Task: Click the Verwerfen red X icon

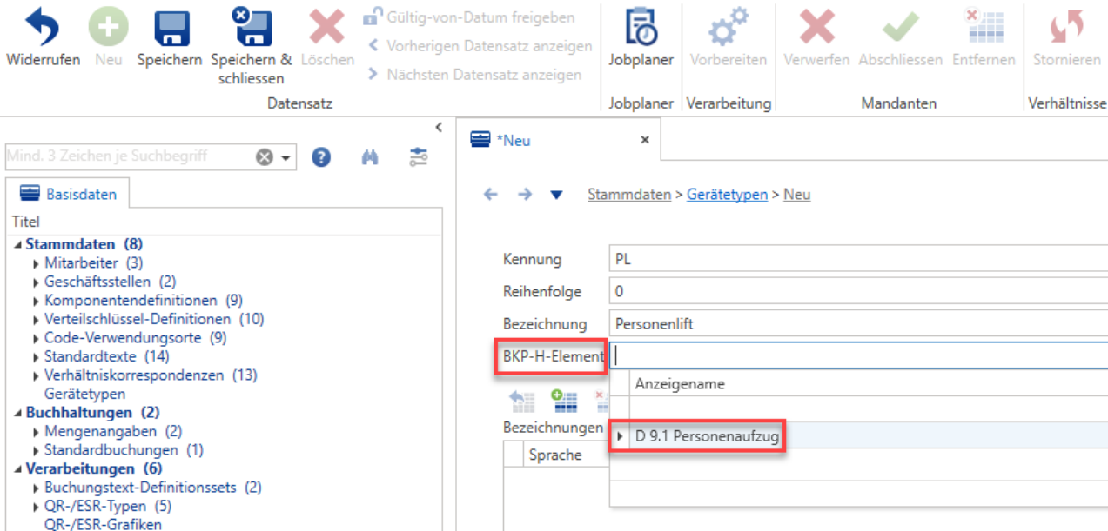Action: (x=816, y=29)
